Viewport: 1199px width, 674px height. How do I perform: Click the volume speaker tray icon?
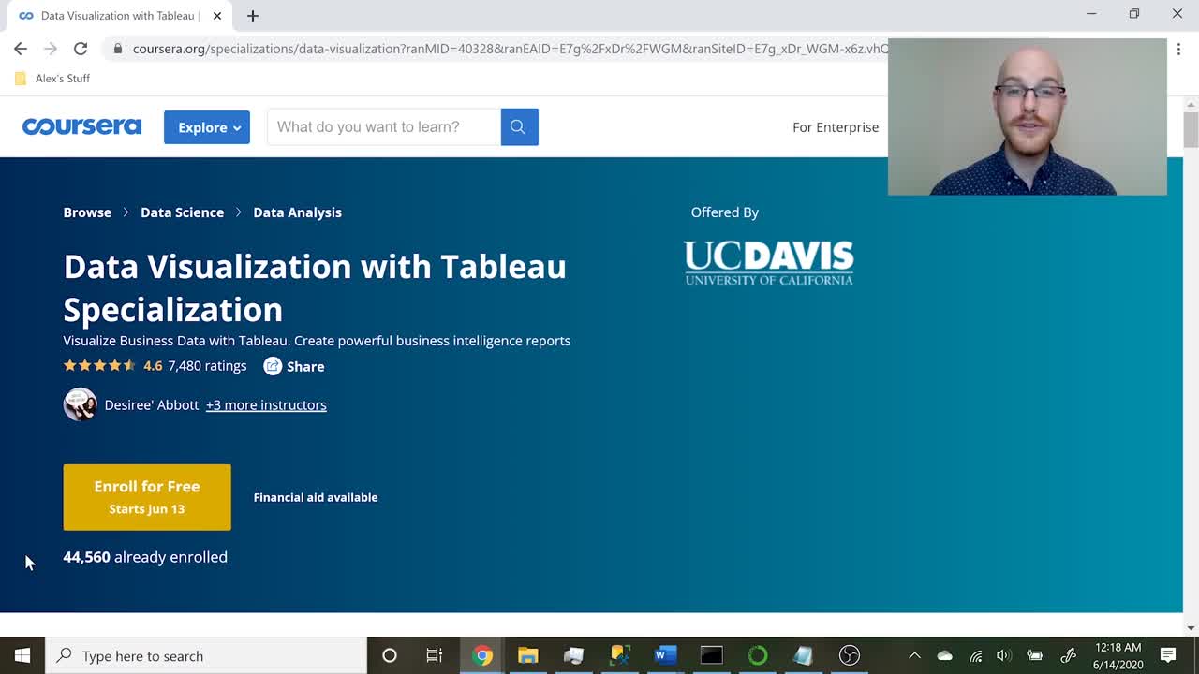(1004, 655)
